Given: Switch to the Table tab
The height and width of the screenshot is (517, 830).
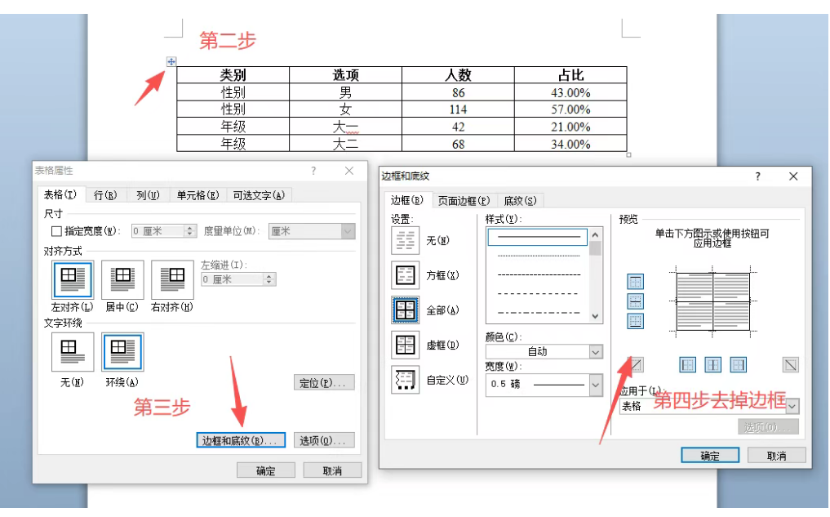Looking at the screenshot, I should coord(60,195).
